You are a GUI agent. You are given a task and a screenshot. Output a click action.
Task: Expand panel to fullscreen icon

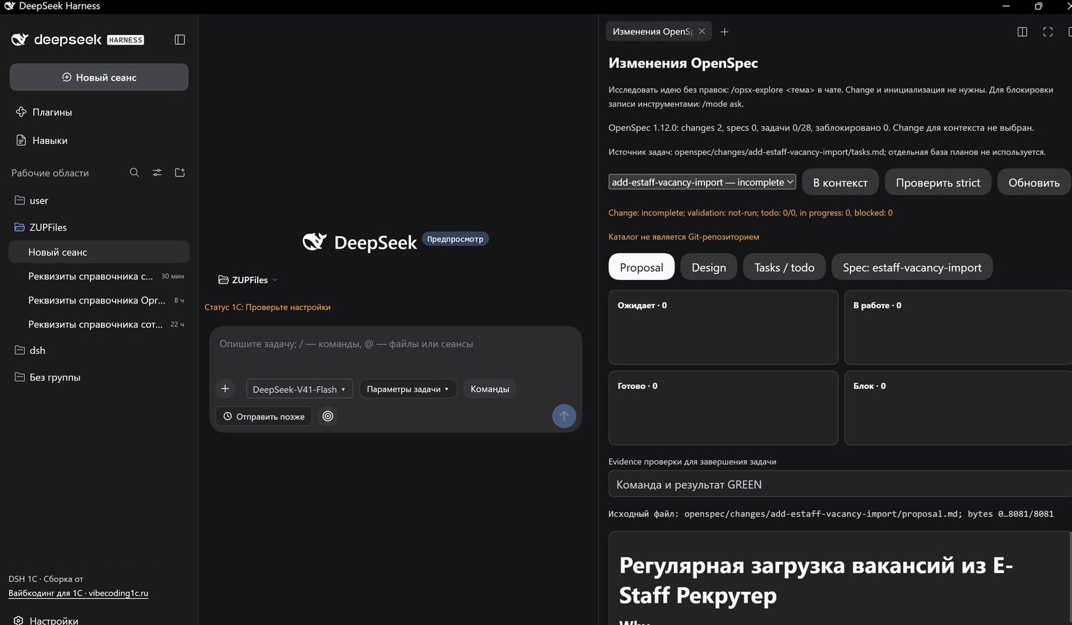pyautogui.click(x=1048, y=32)
